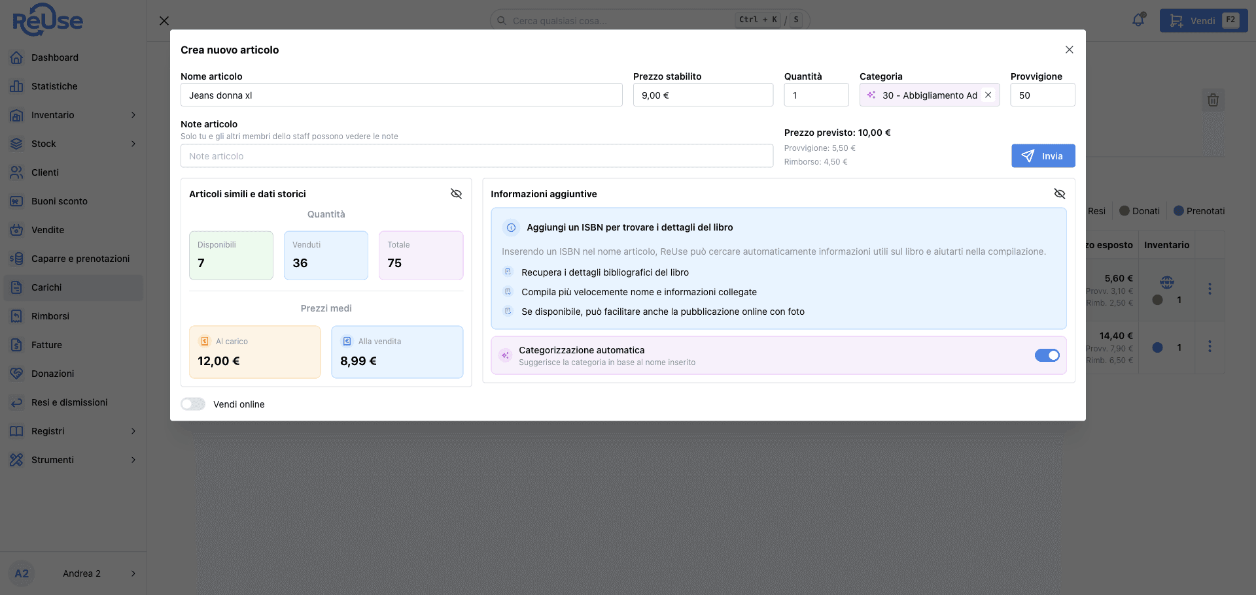
Task: Hide Informazioni aggiuntive panel
Action: 1060,194
